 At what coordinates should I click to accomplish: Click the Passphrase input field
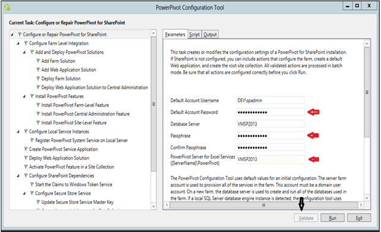tap(270, 136)
